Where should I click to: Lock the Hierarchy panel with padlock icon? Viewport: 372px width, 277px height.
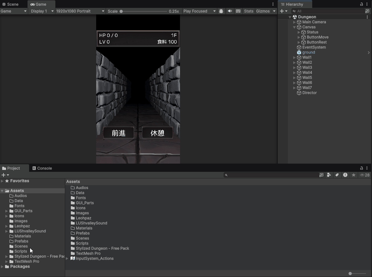coord(362,4)
